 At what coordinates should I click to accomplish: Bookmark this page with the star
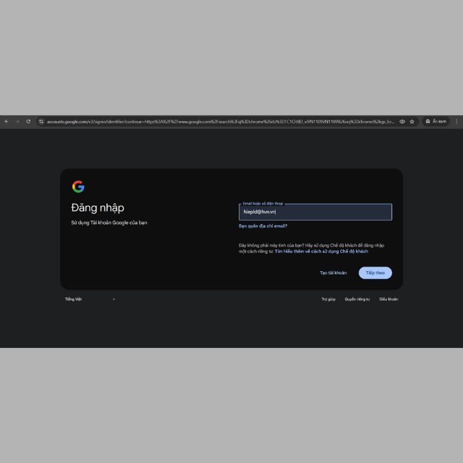(x=412, y=121)
